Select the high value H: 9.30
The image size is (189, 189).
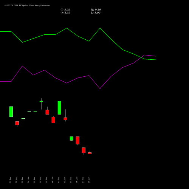[x=96, y=10]
